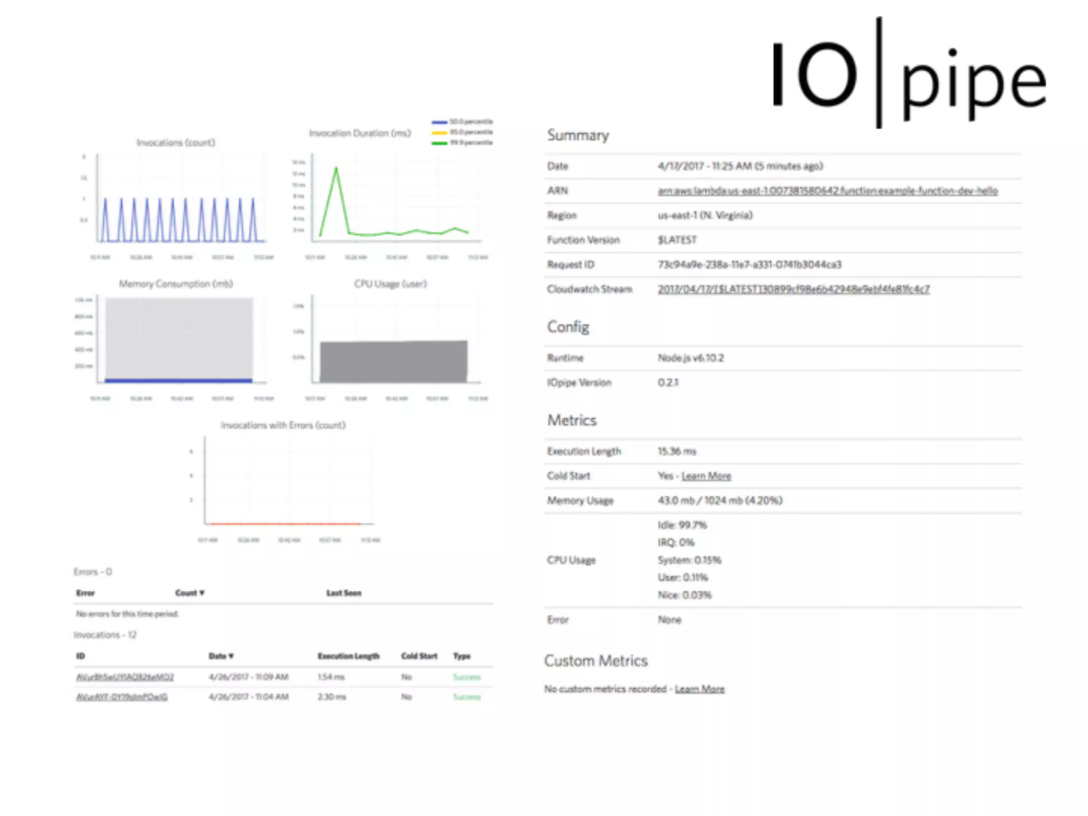Click Learn More under Custom Metrics
1088x816 pixels.
[x=699, y=689]
